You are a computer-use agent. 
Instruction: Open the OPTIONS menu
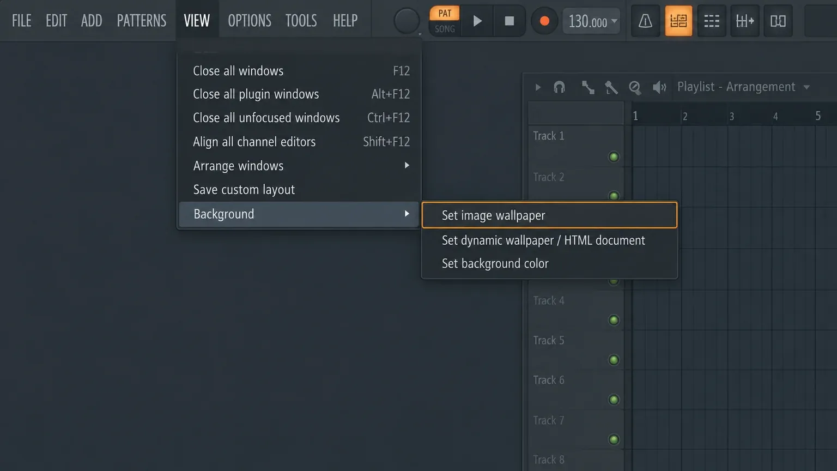pos(250,21)
